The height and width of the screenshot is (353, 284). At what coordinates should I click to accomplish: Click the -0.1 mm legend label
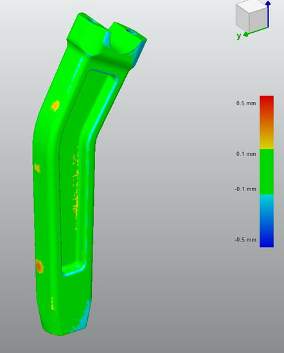click(245, 189)
